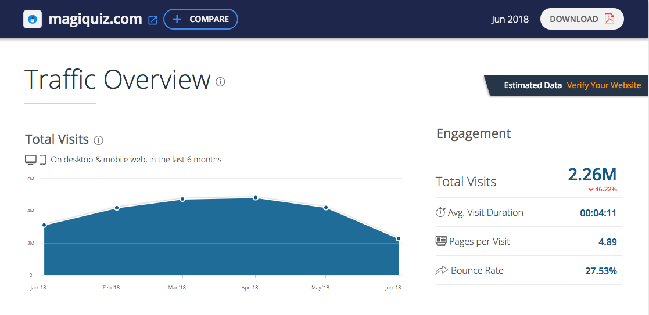Click the 2.26M total visits value

[591, 174]
